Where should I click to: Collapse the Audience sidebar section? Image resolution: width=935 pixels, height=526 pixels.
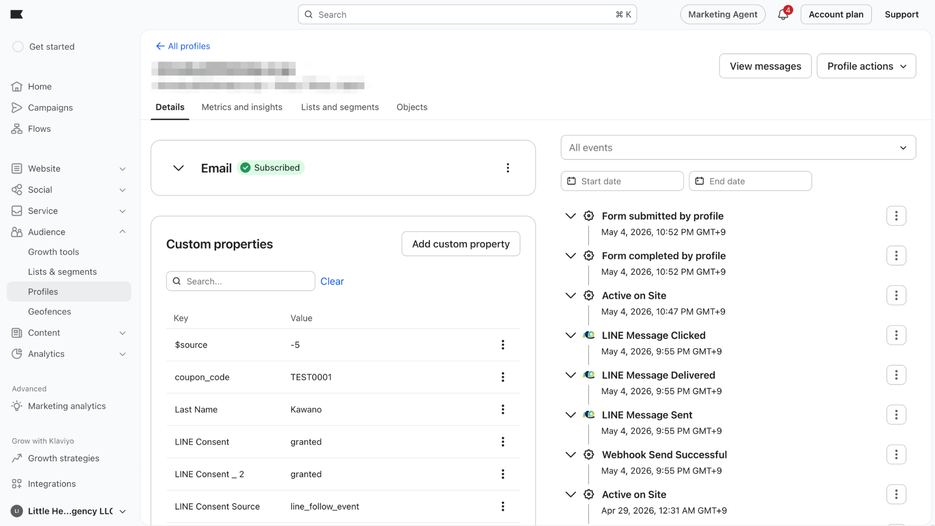click(x=122, y=232)
